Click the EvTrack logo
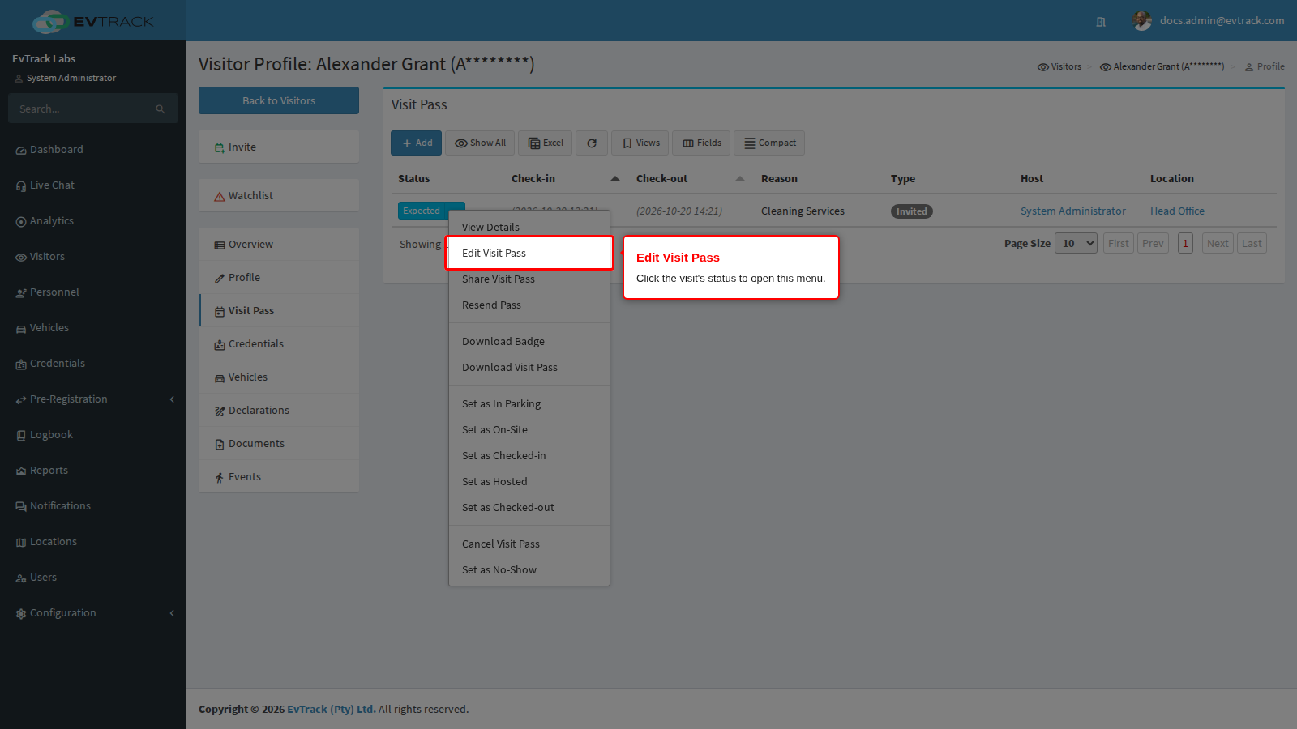Image resolution: width=1297 pixels, height=729 pixels. pos(92,21)
